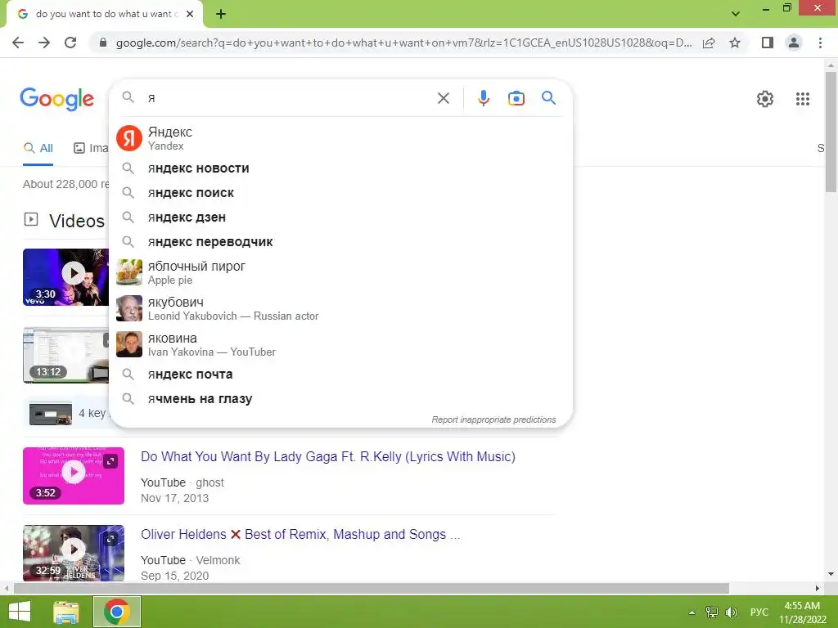The width and height of the screenshot is (838, 628).
Task: Choose suggestion яндекс переводчик
Action: pos(341,242)
